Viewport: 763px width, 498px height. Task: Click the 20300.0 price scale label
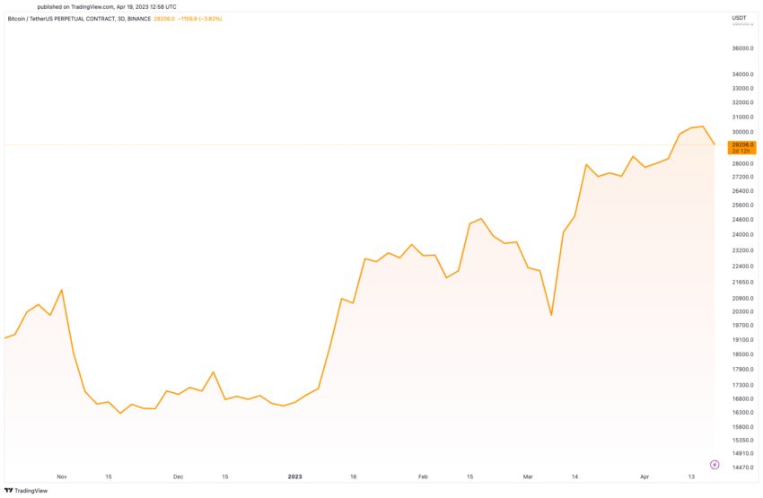tap(742, 312)
